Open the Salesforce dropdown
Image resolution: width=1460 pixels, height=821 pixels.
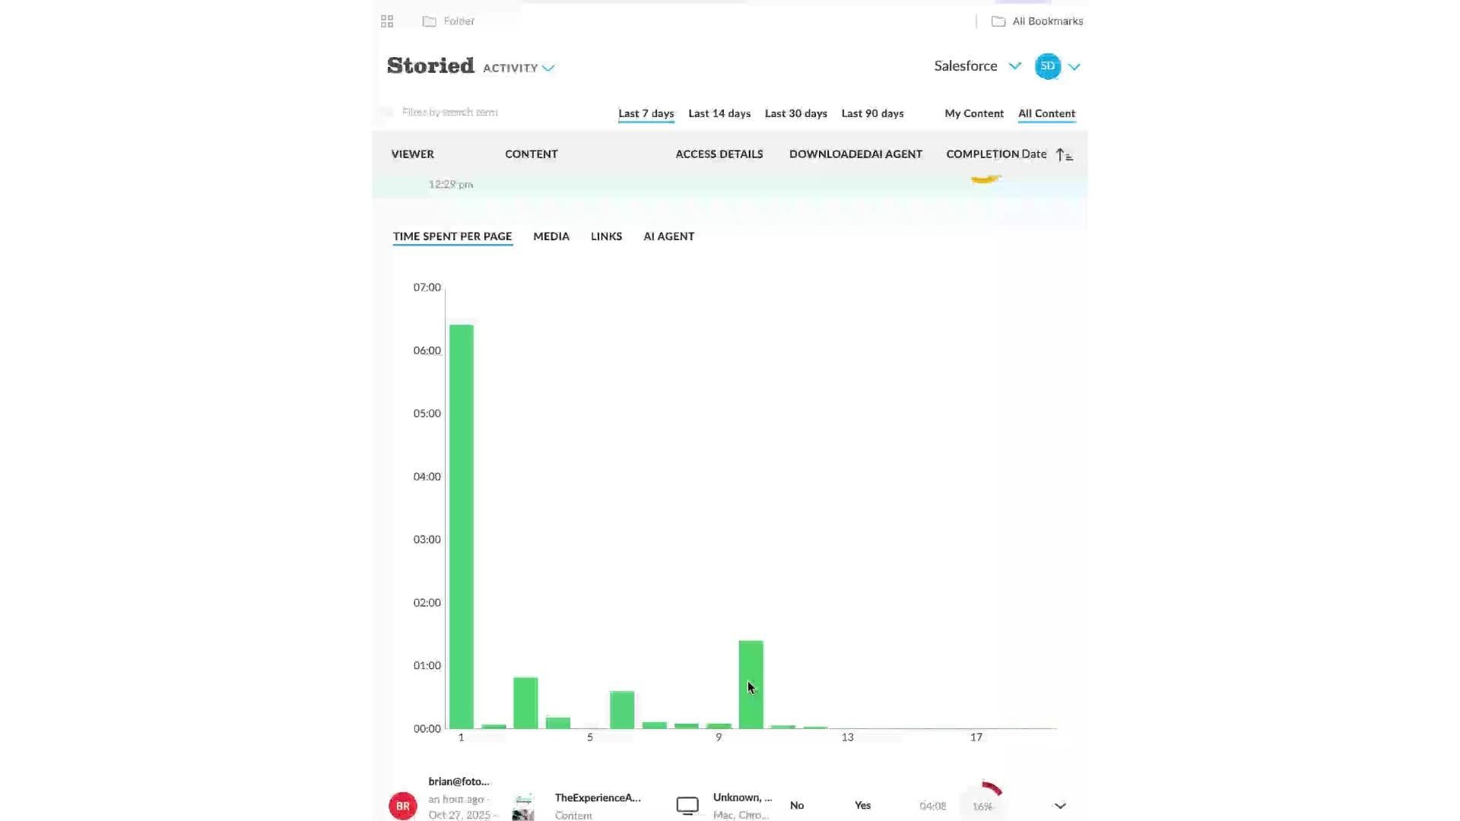pyautogui.click(x=1014, y=66)
